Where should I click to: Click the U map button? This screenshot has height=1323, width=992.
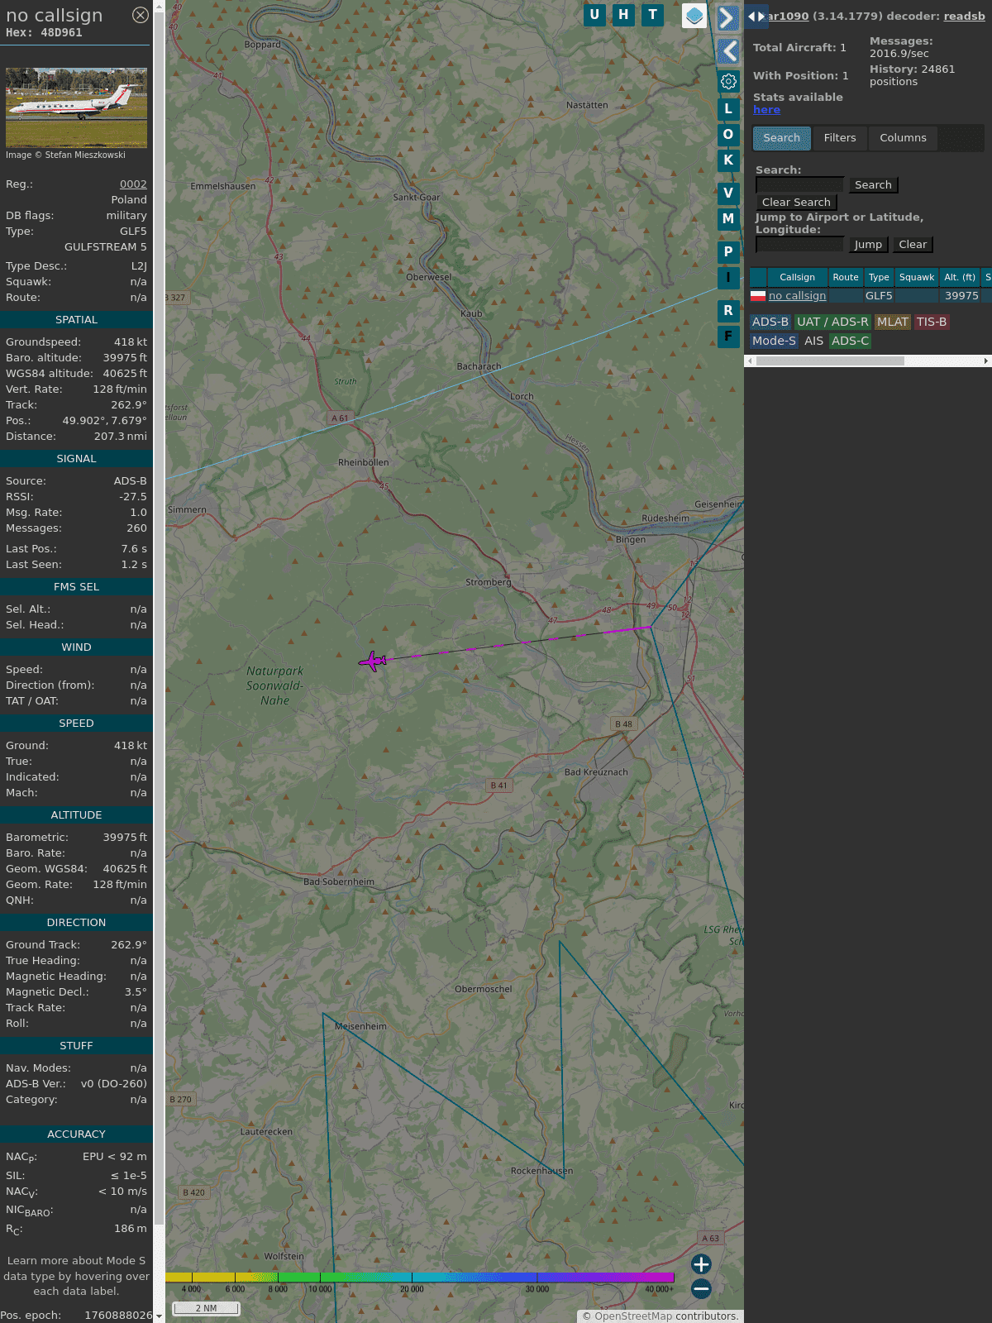pos(594,15)
